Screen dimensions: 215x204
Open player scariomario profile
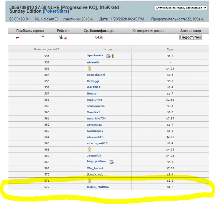coord(96,106)
